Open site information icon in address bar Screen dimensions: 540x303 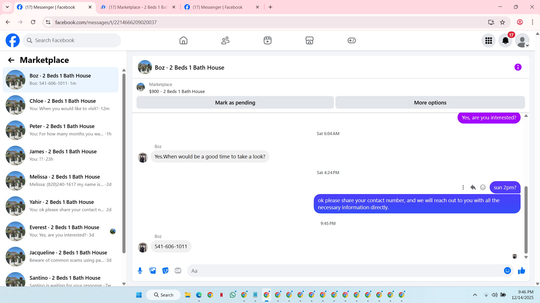point(48,22)
